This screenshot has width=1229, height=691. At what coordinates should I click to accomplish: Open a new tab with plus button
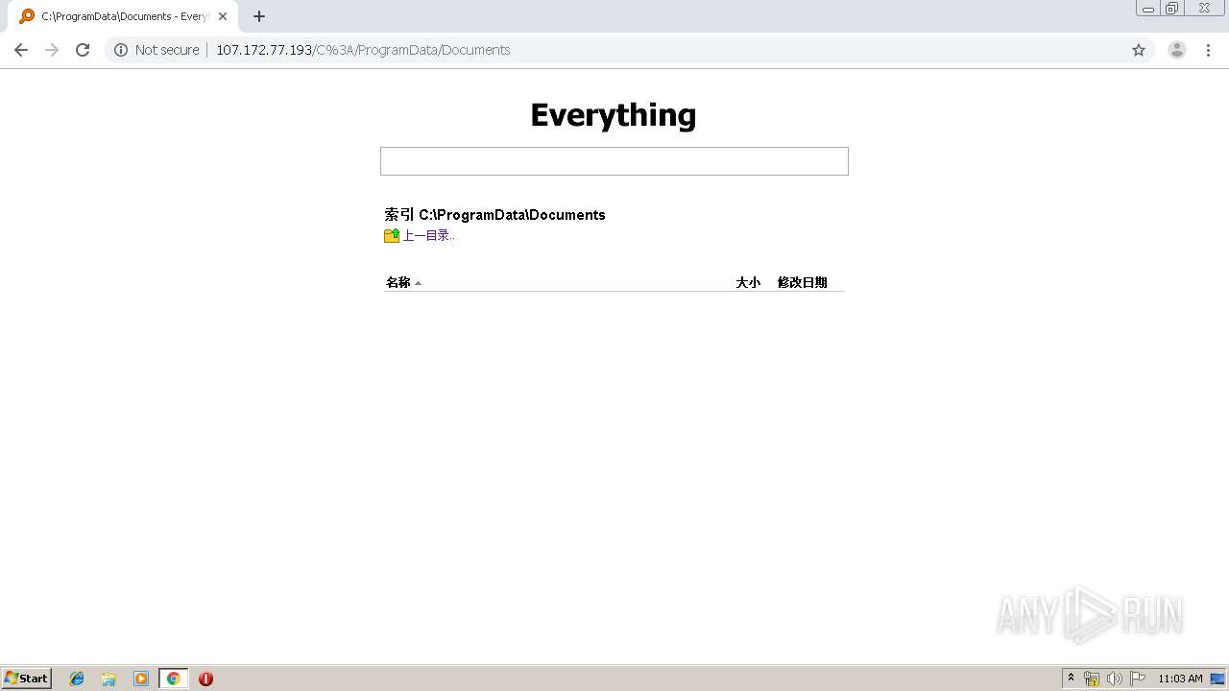click(x=259, y=16)
